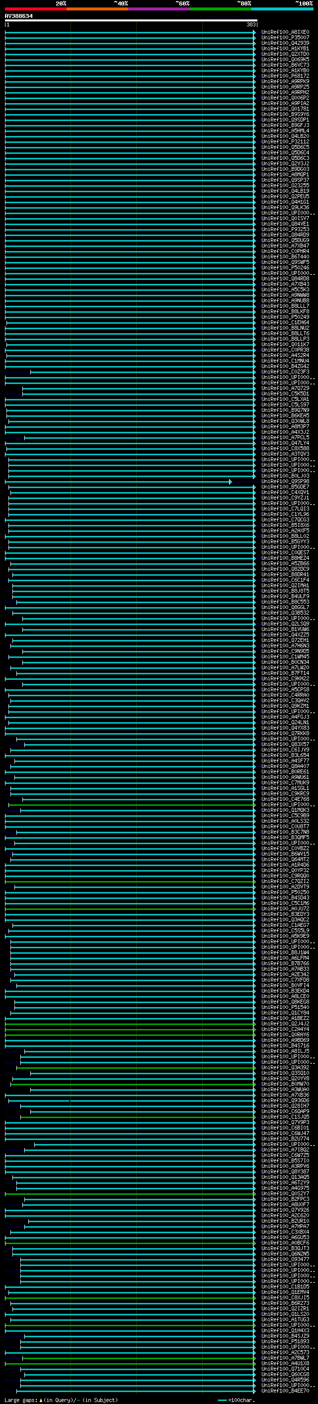Open hit UniRef100_A8IXE0
Screen dimensions: 318x1404
285,32
